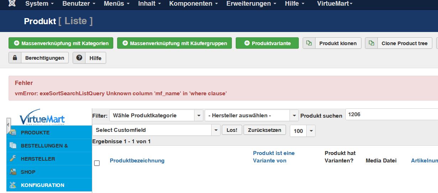Click the Hilfe question mark icon
This screenshot has width=438, height=193.
tap(79, 58)
